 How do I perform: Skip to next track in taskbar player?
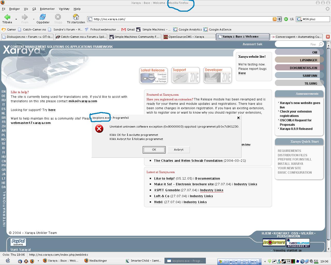pos(247,262)
